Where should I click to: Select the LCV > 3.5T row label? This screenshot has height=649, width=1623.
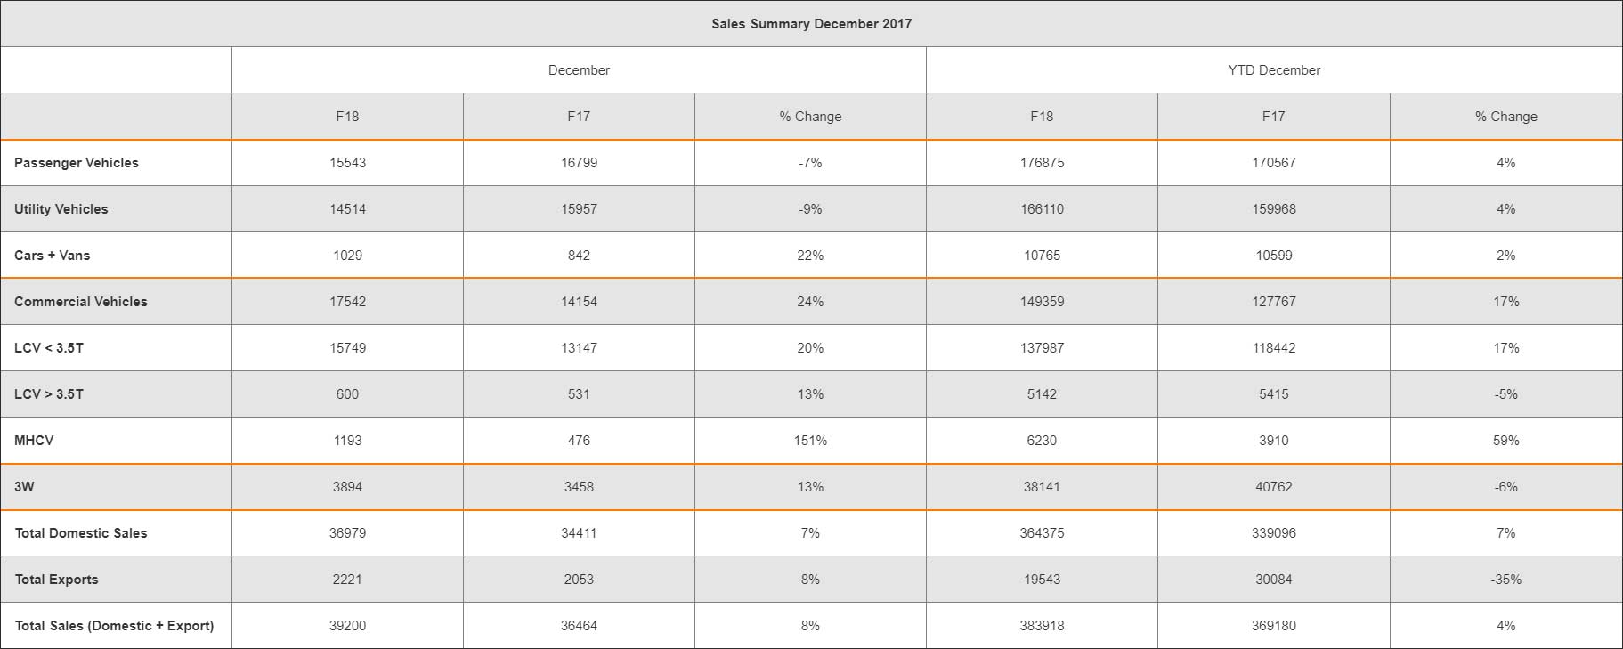coord(49,394)
